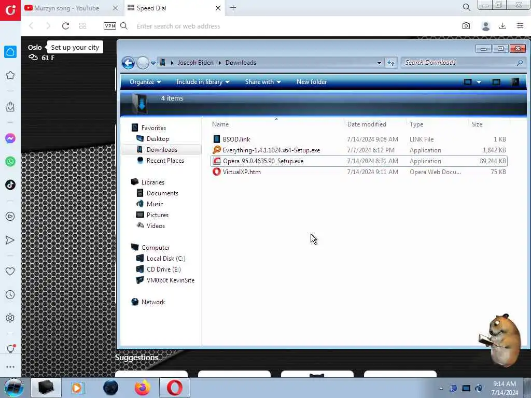
Task: Open Explorer change view icon
Action: [468, 82]
